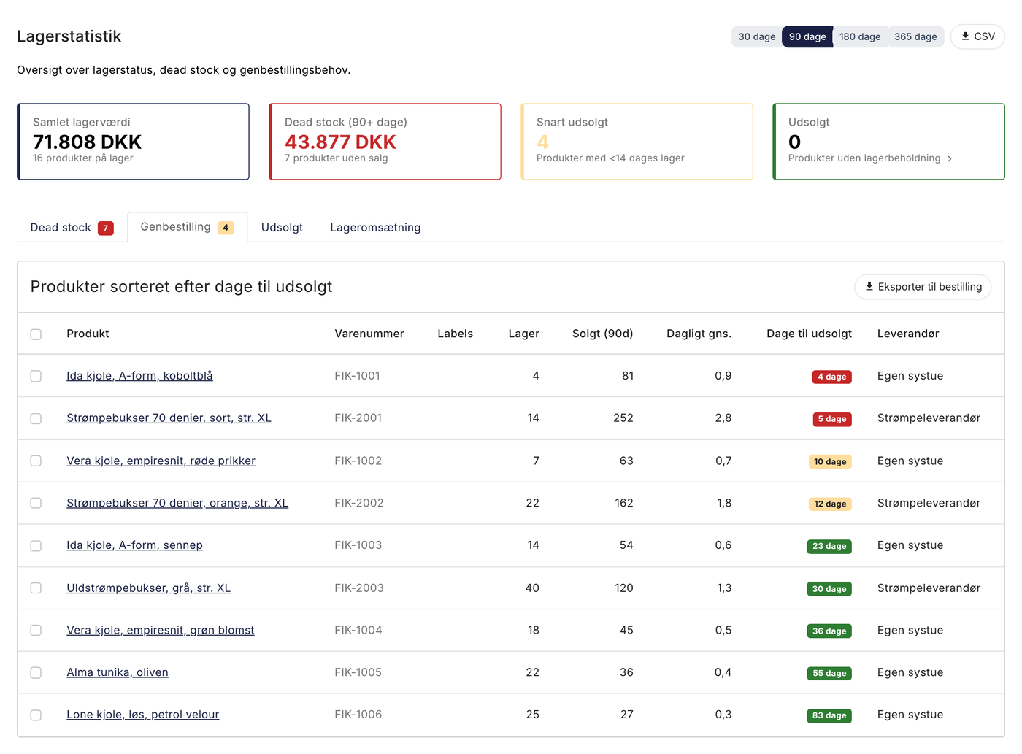Screen dimensions: 1022x754
Task: Check the Alma tunika oliven checkbox
Action: [36, 672]
